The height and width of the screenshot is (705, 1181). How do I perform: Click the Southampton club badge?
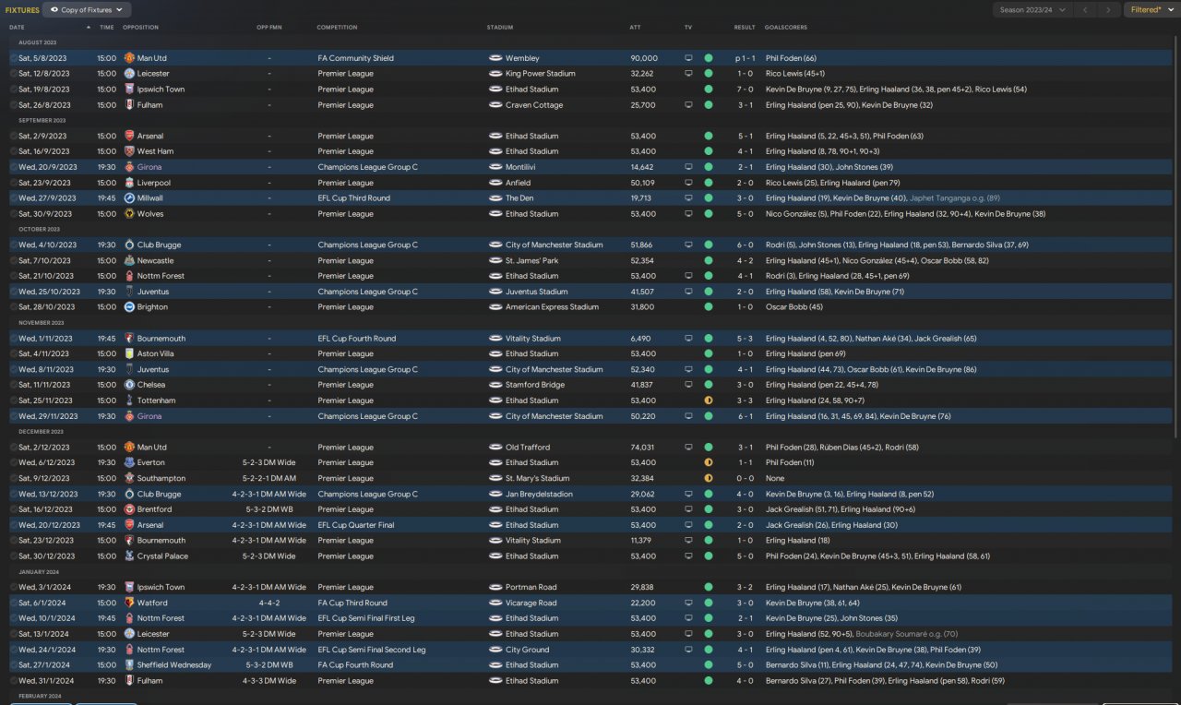129,479
